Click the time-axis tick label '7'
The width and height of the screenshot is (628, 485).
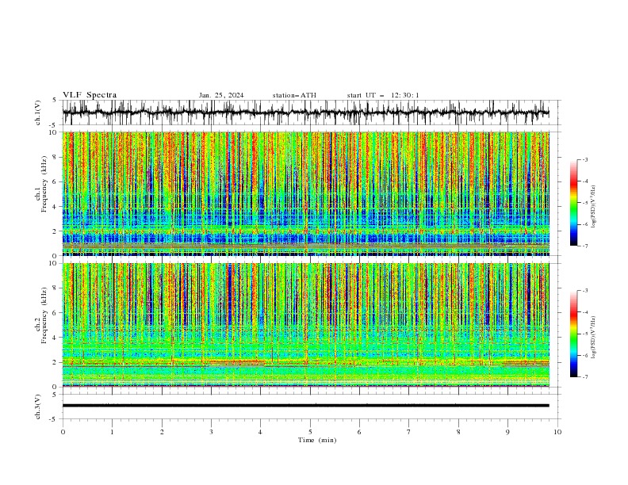pyautogui.click(x=409, y=432)
